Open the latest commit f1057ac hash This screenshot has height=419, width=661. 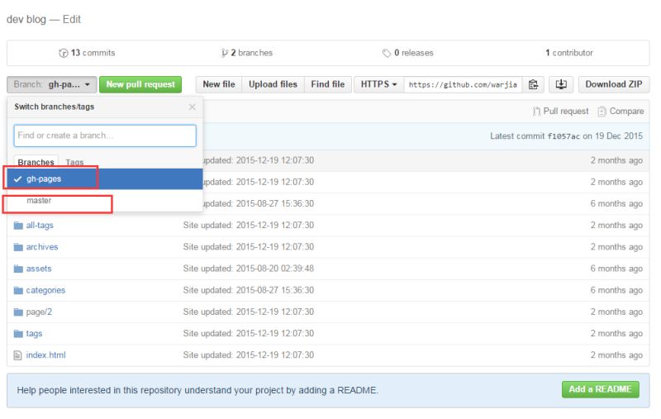(x=564, y=136)
